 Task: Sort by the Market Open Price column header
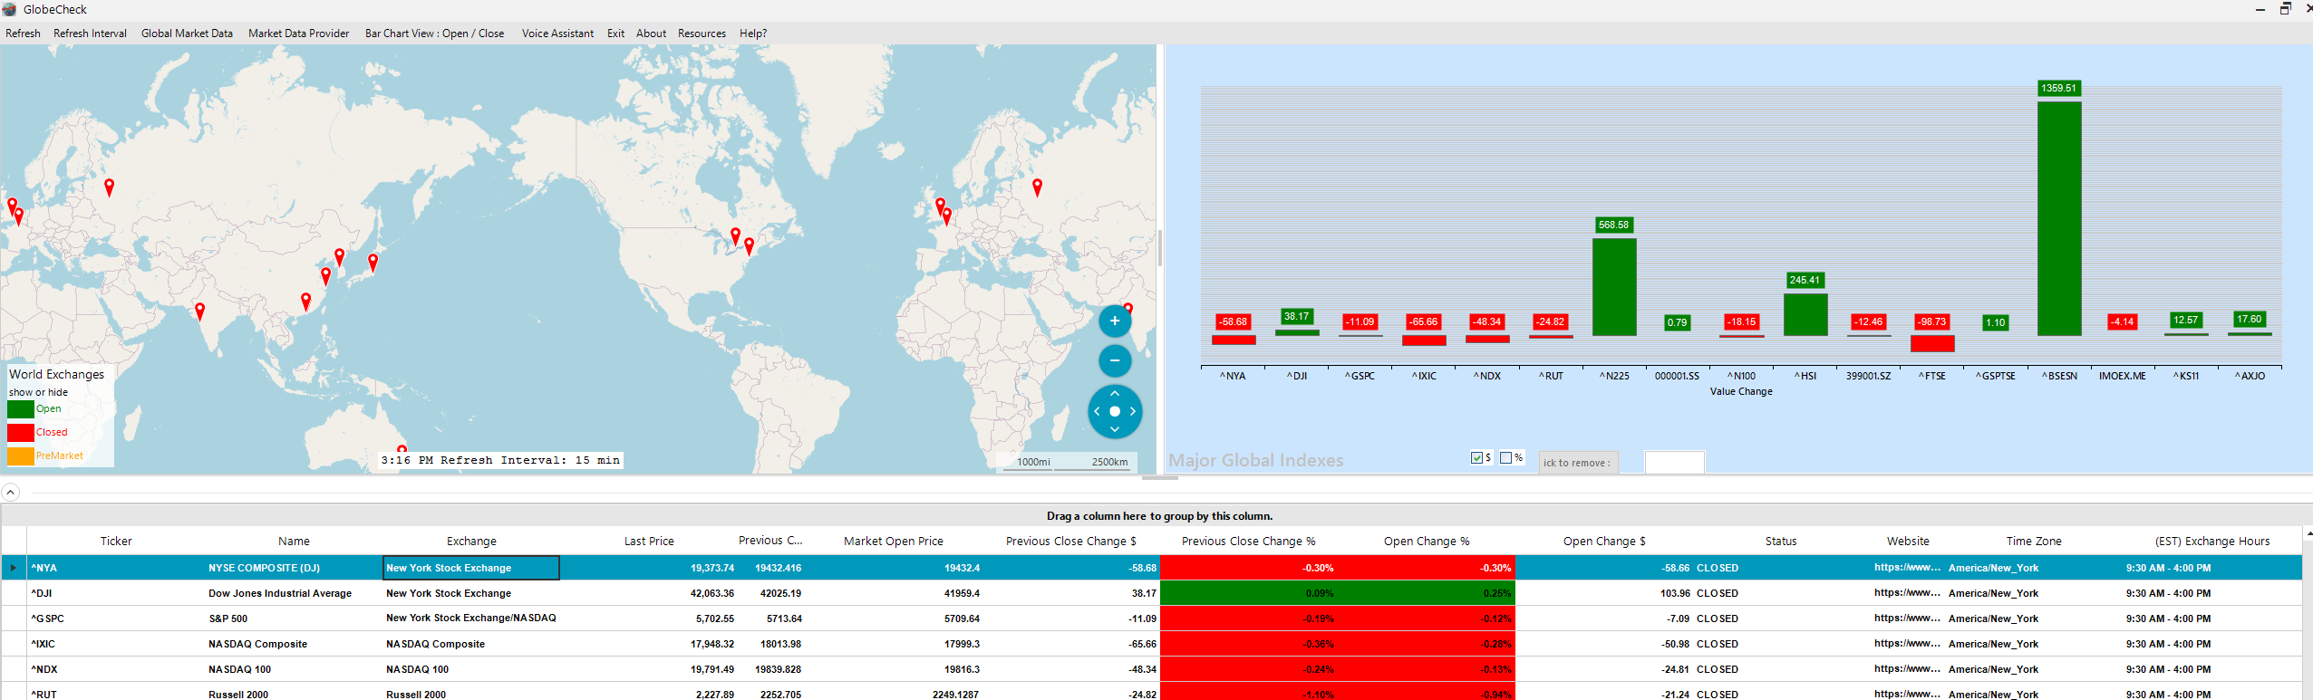click(894, 541)
